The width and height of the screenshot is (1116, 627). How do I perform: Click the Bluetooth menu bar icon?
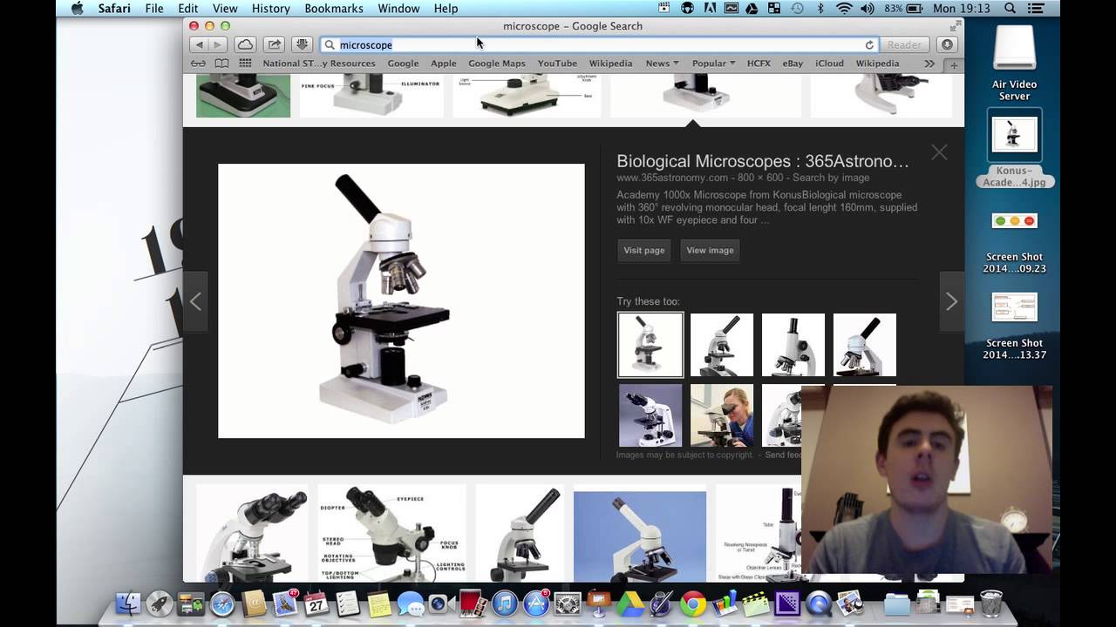click(820, 9)
